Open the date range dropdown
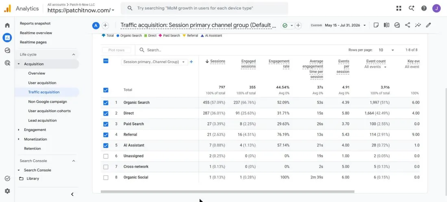447x202 pixels. click(339, 25)
